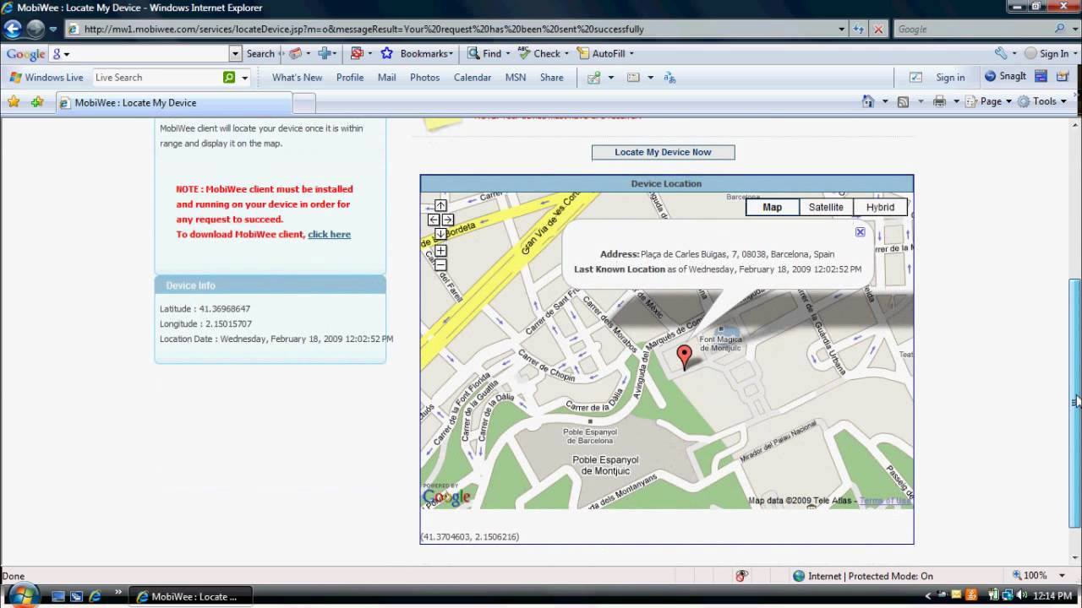This screenshot has width=1082, height=608.
Task: Open Mail on Windows Live toolbar
Action: pyautogui.click(x=386, y=77)
